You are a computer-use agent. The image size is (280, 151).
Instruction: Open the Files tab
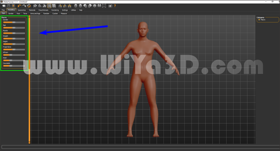pyautogui.click(x=3, y=10)
